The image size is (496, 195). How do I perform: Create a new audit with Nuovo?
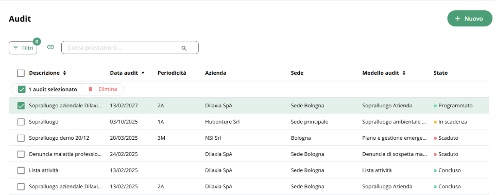point(470,19)
